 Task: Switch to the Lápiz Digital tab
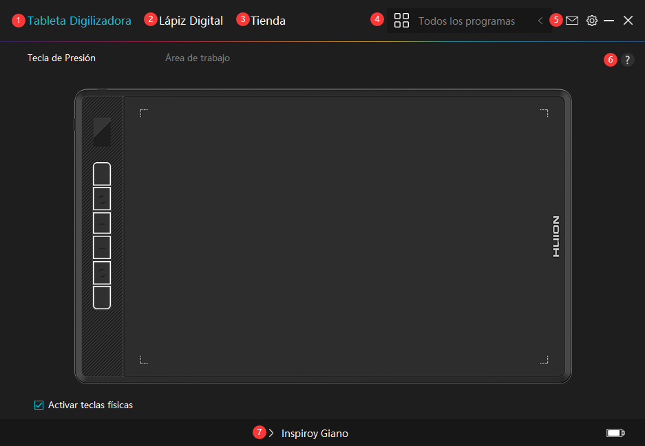[191, 21]
